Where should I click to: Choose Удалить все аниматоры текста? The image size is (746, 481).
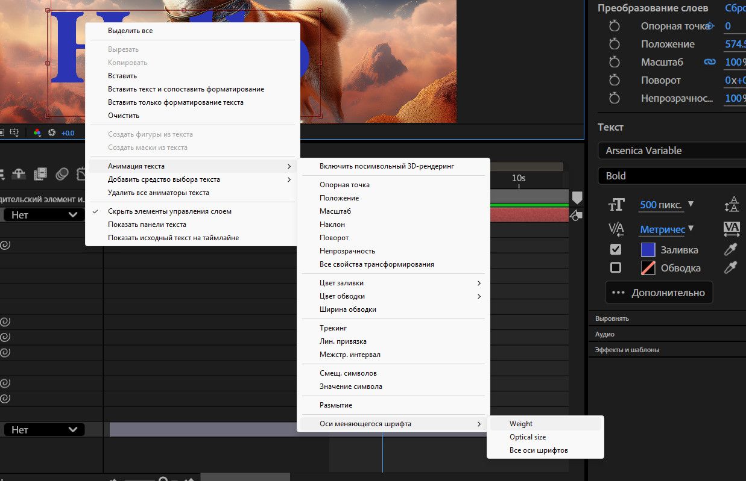click(193, 193)
